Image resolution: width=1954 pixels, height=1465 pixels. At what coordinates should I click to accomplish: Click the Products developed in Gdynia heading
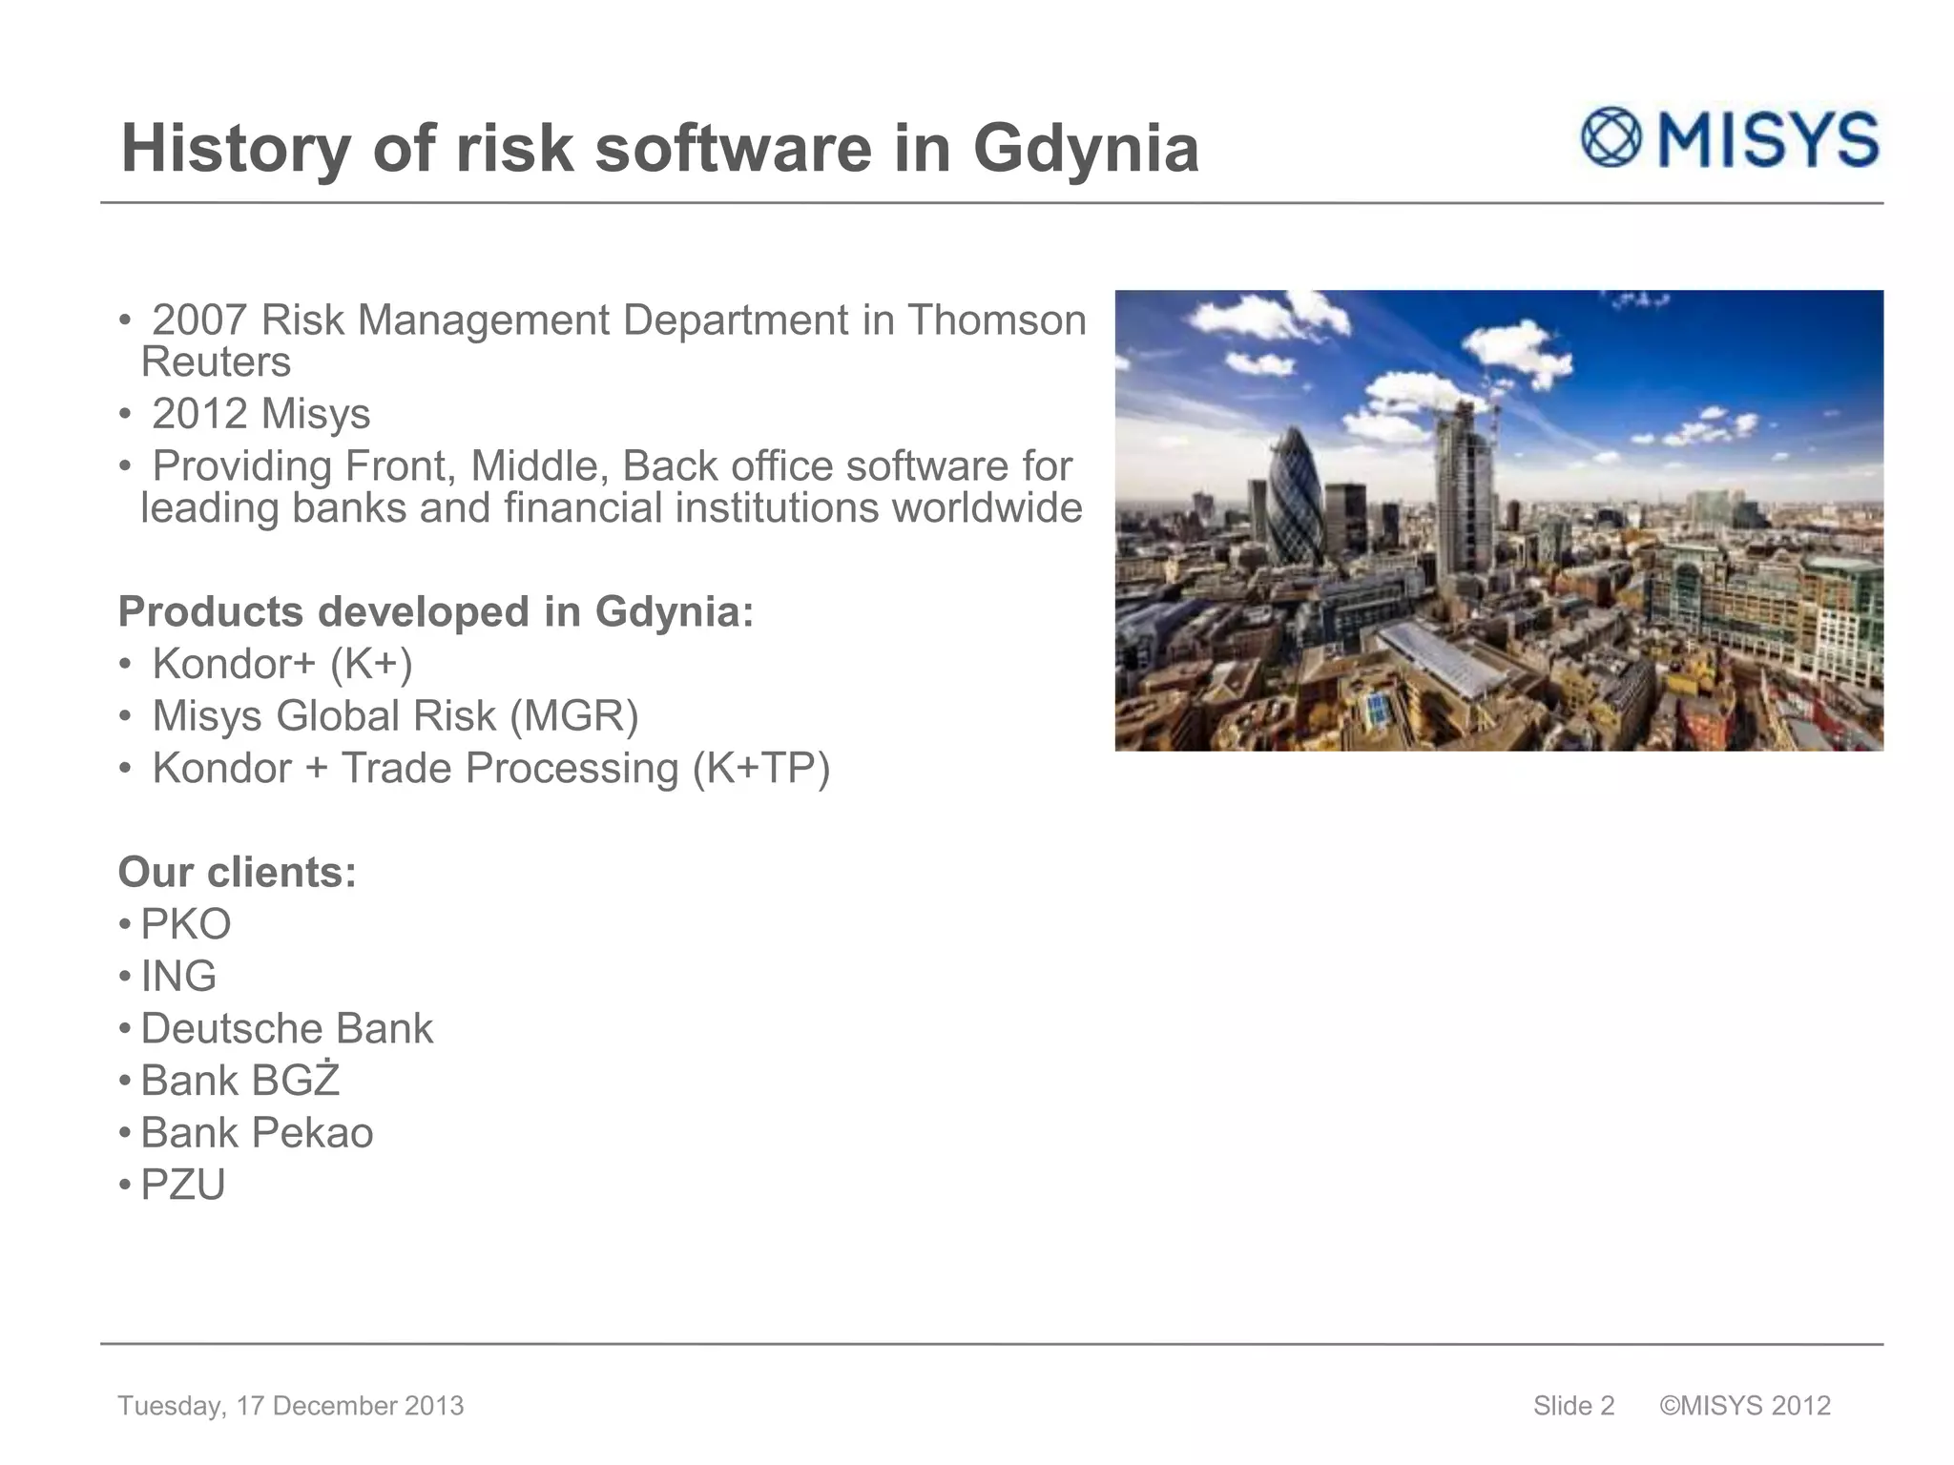point(435,611)
